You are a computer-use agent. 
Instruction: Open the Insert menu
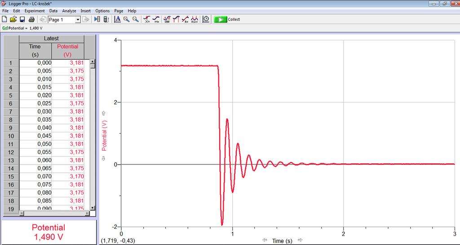click(86, 11)
